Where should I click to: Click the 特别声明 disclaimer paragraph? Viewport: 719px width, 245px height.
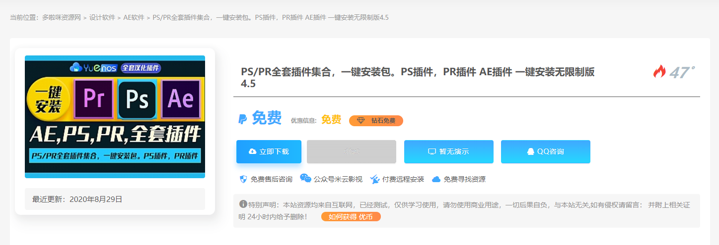pos(464,210)
